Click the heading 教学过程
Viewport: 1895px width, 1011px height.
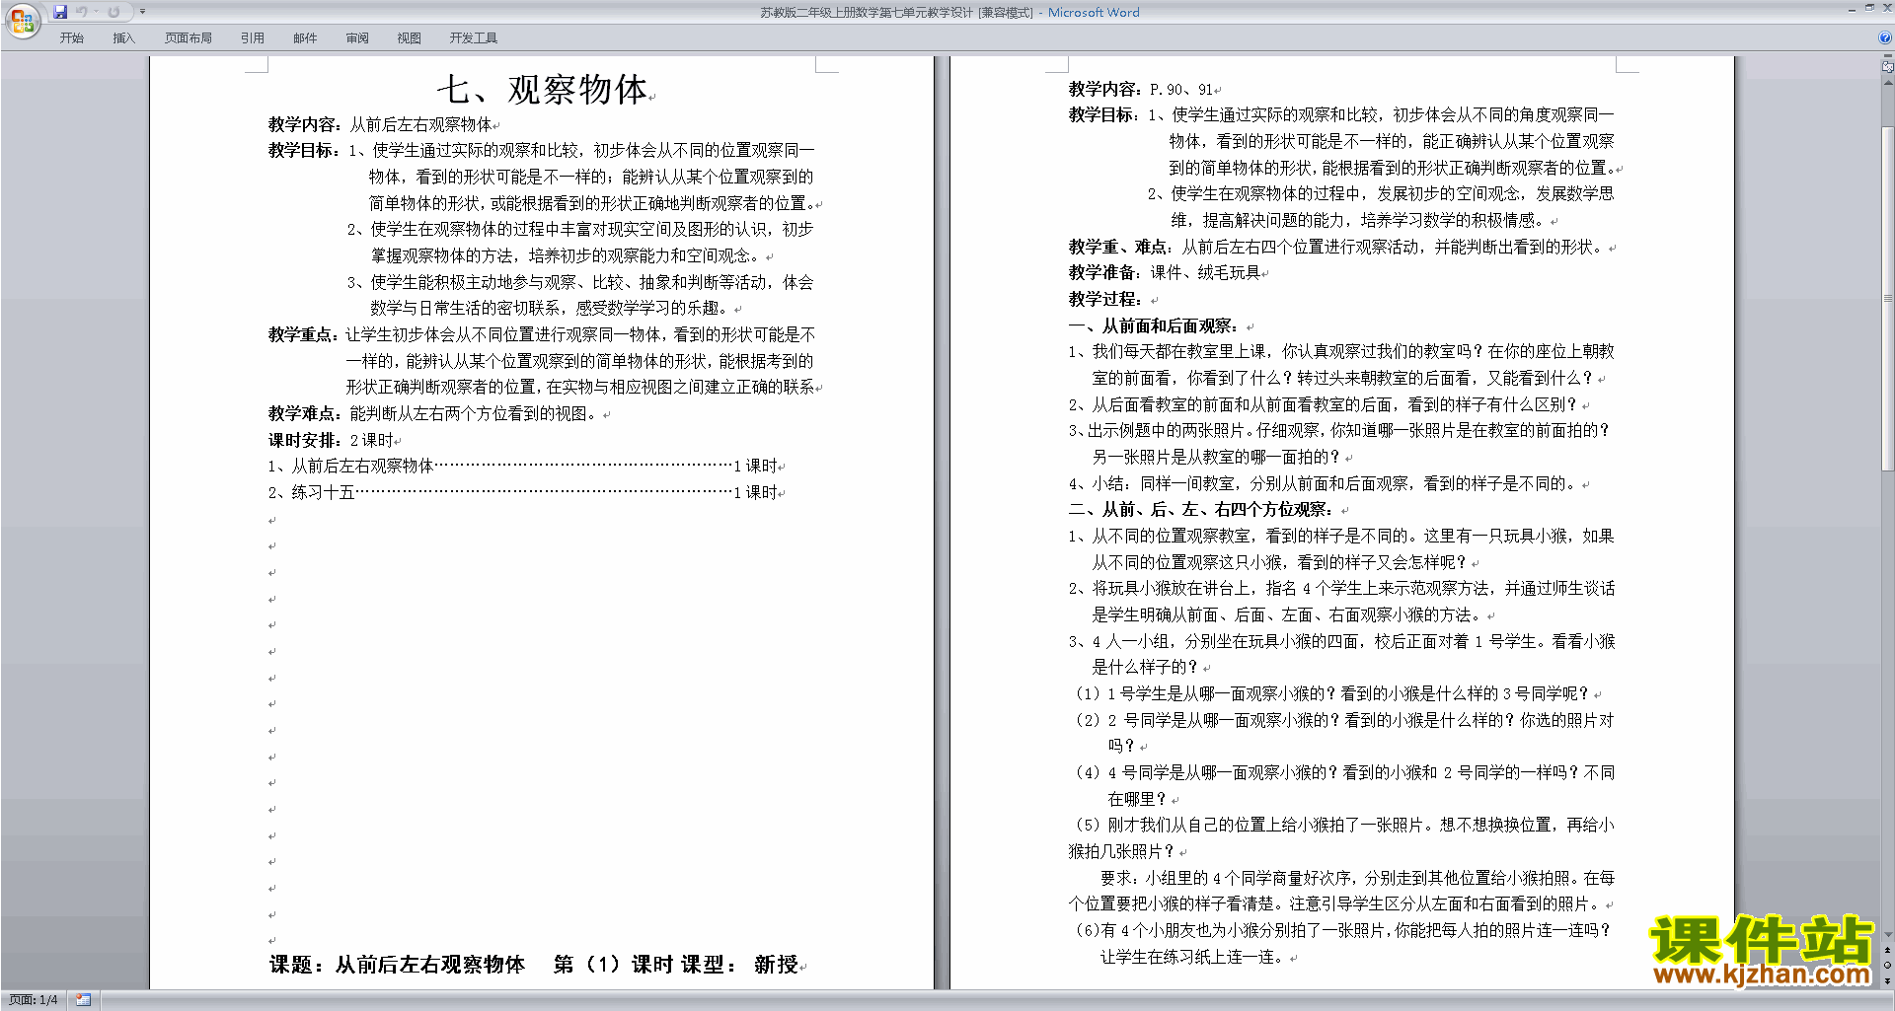click(x=1105, y=300)
